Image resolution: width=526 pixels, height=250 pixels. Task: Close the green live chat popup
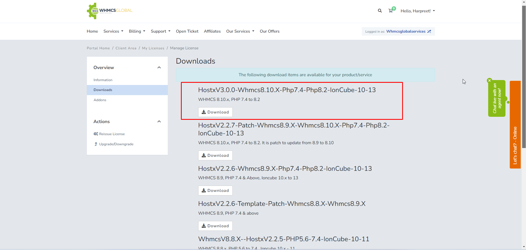tap(490, 80)
